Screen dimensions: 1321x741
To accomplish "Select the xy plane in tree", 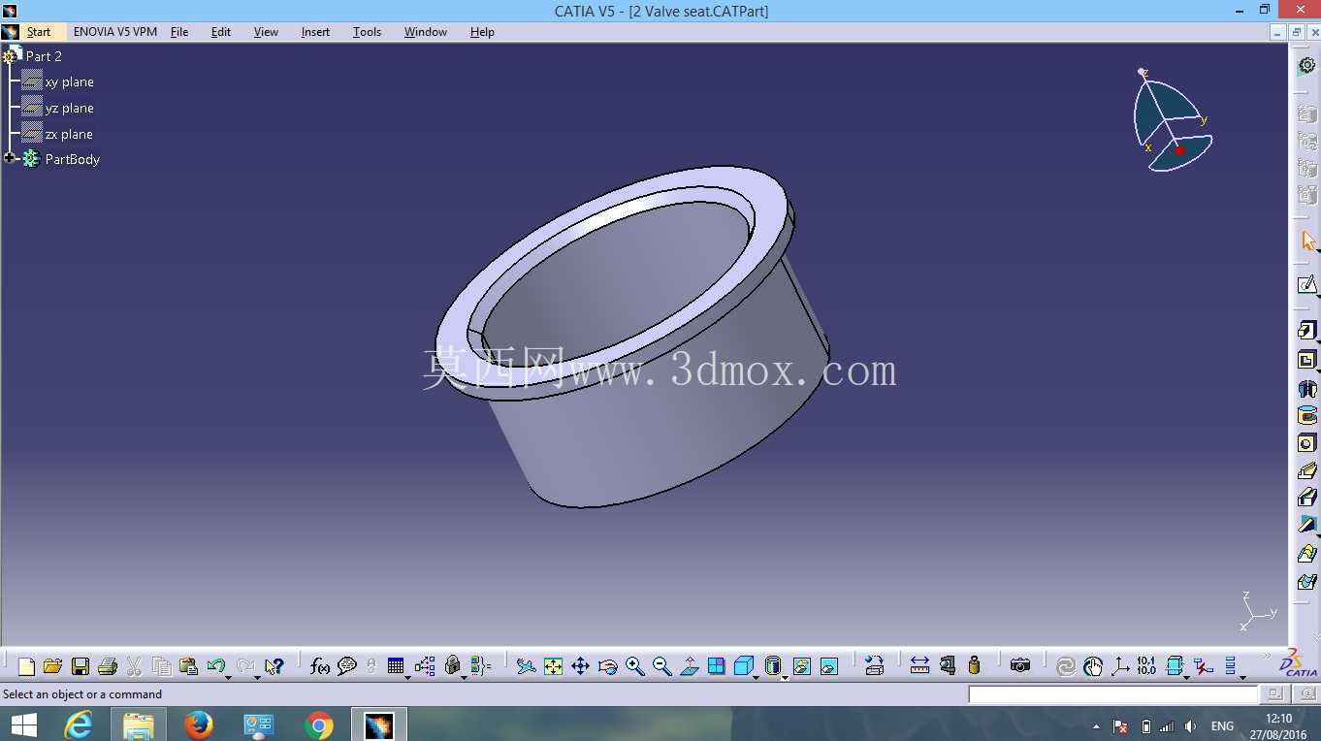I will (69, 82).
